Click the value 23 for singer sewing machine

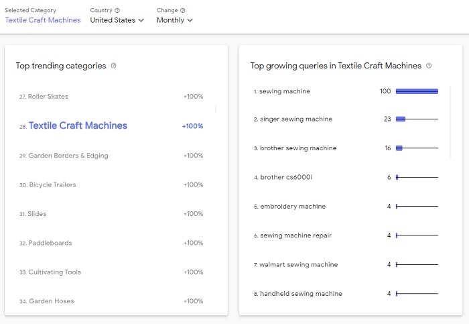tap(387, 119)
